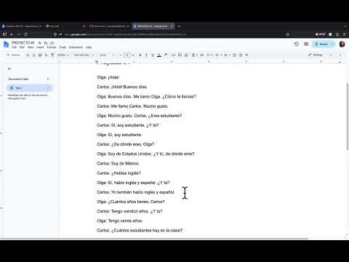Open the highlight color picker
The image size is (349, 262).
click(x=166, y=55)
